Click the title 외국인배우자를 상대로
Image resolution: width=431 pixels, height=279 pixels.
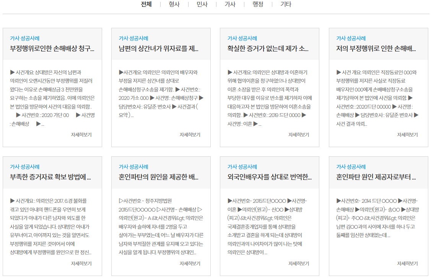[x=269, y=177]
